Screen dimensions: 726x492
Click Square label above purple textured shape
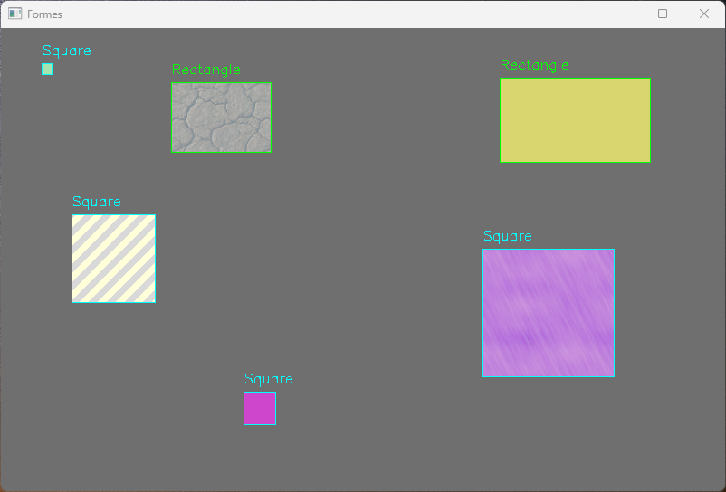[508, 236]
